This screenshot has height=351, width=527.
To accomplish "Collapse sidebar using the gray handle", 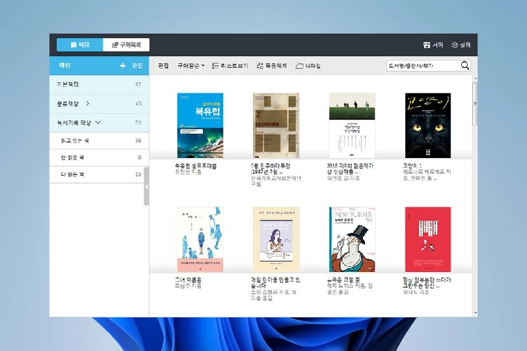I will coord(146,186).
